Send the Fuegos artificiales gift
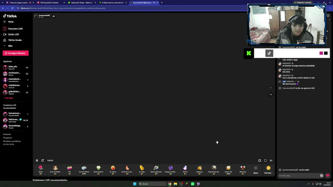Screen dimensions: 333x187 coord(170,170)
